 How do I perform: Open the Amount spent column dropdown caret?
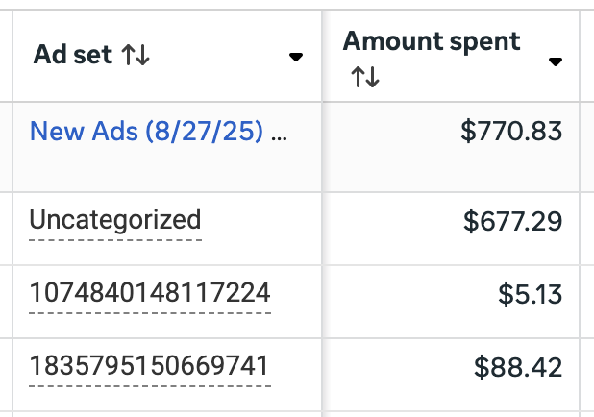click(x=556, y=61)
